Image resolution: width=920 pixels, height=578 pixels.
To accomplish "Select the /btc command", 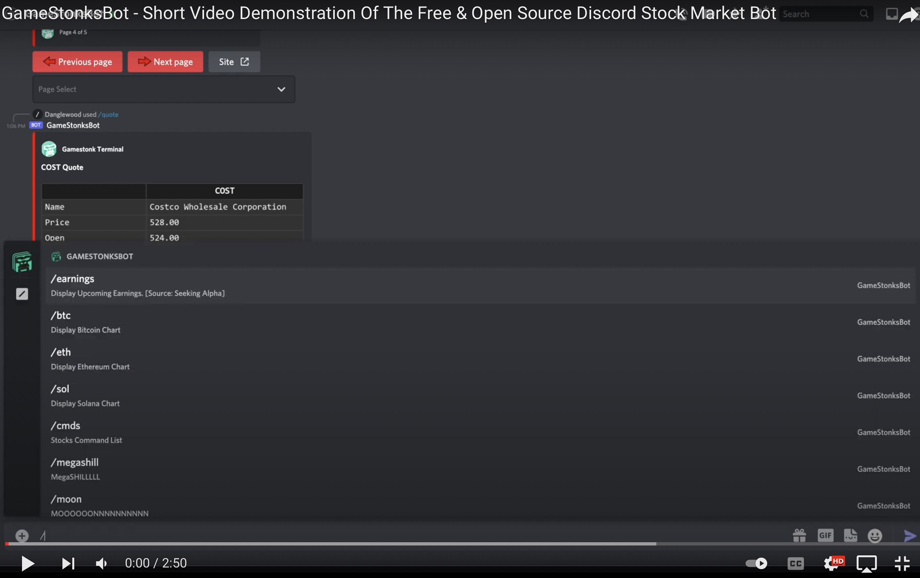I will point(480,322).
